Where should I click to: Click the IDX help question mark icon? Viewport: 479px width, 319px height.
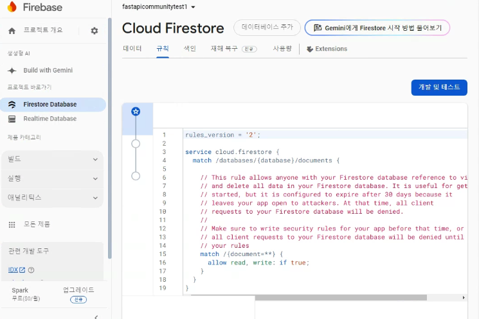coord(31,270)
